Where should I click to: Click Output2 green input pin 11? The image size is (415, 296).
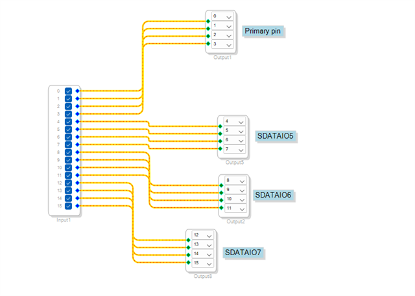coord(221,208)
